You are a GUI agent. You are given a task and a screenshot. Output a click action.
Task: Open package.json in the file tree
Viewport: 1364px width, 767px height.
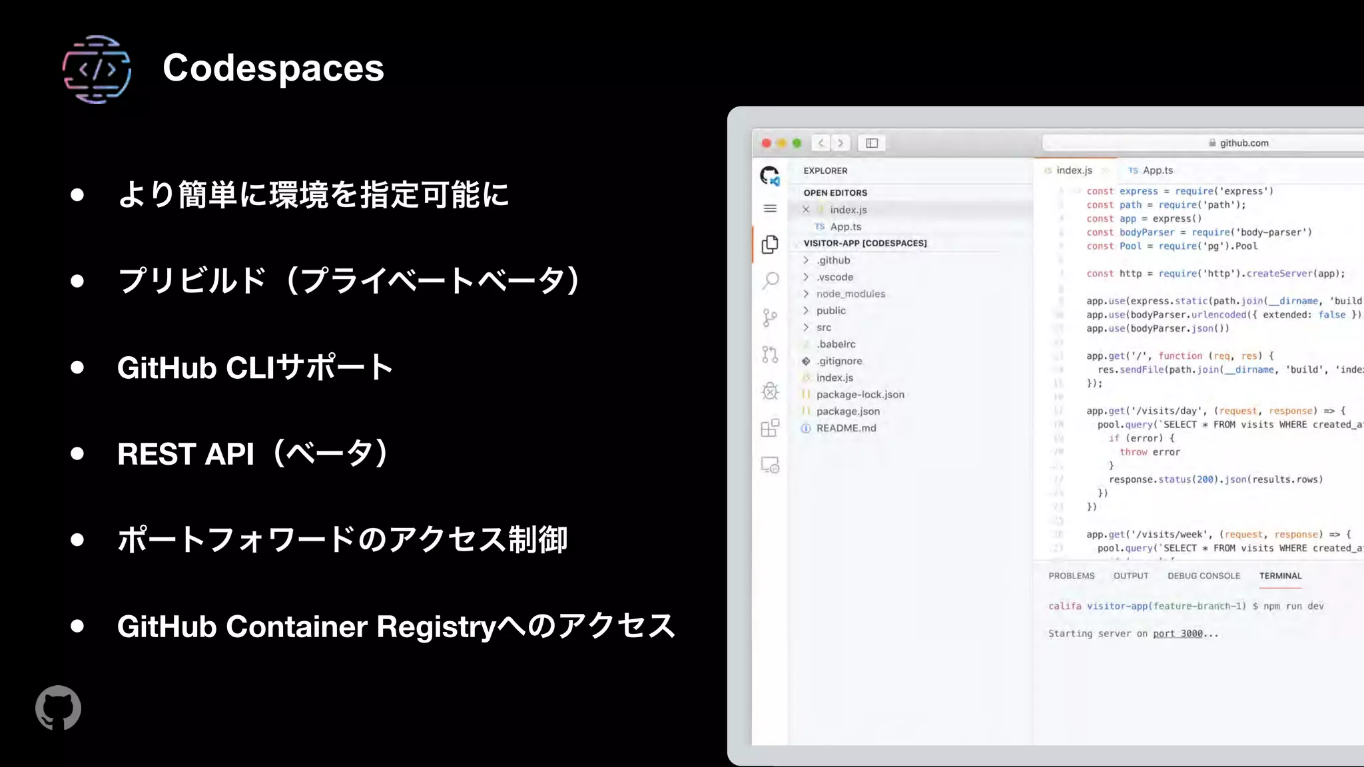848,411
